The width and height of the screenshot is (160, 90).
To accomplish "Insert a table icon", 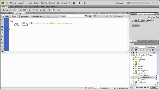I will click(18, 10).
